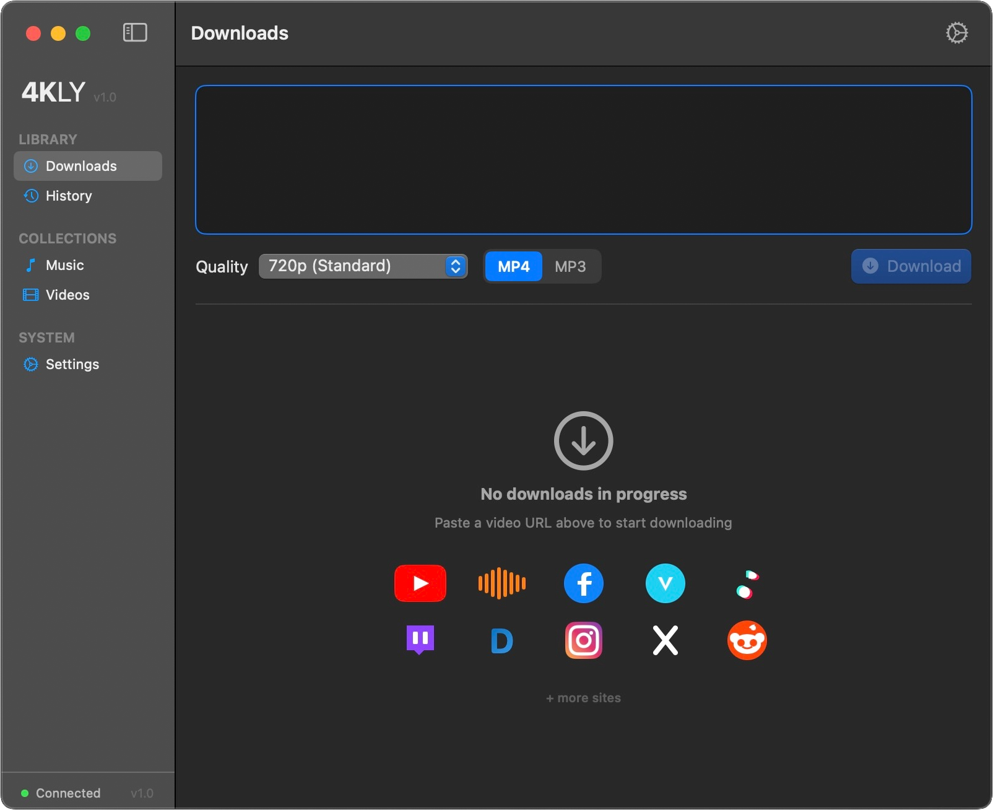The image size is (993, 810).
Task: Click the 4KLY app logo text
Action: 53,92
